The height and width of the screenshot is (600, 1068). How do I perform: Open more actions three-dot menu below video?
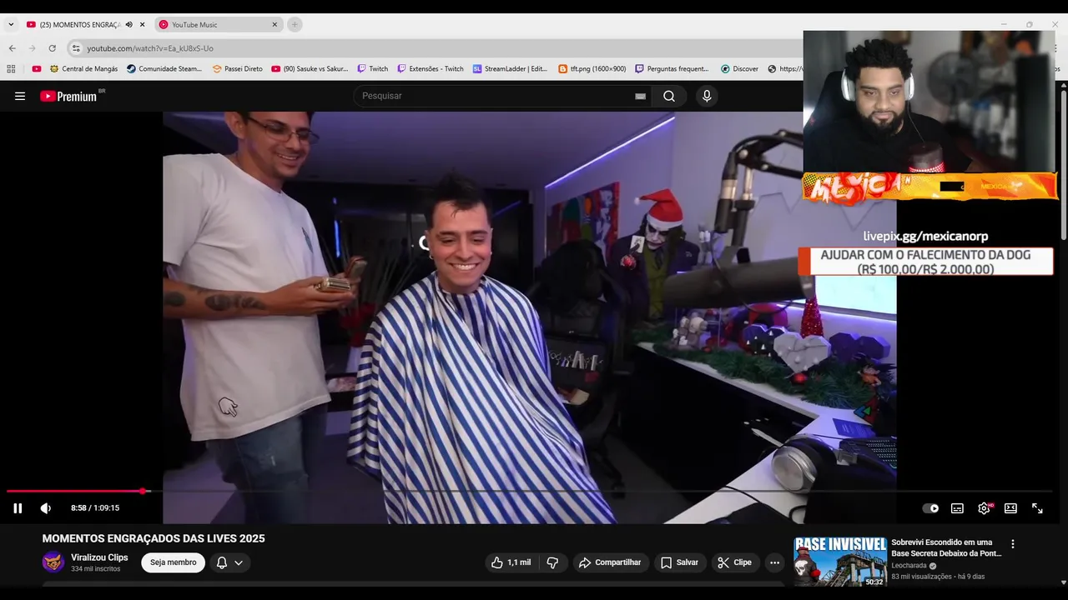774,562
